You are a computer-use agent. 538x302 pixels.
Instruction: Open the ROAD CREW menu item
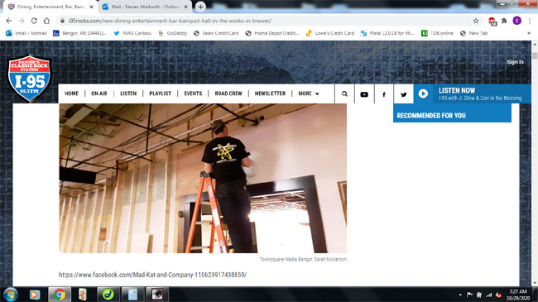coord(228,93)
